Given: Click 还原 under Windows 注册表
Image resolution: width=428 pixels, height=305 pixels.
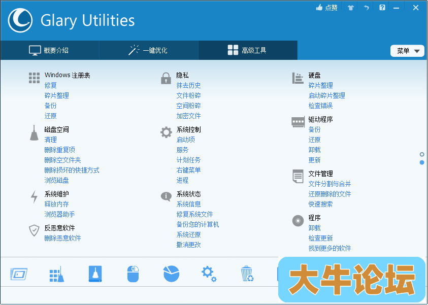Looking at the screenshot, I should click(50, 116).
